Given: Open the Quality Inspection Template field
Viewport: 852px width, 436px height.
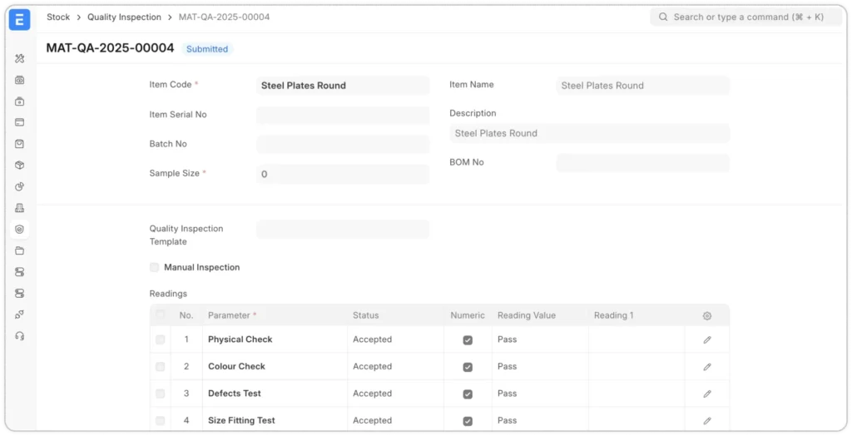Looking at the screenshot, I should [x=342, y=229].
